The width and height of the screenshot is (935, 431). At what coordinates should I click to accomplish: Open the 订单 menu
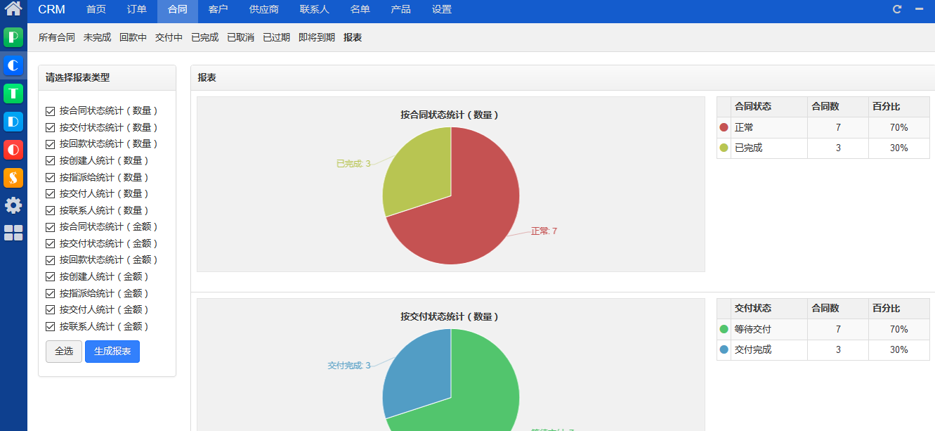pyautogui.click(x=137, y=10)
